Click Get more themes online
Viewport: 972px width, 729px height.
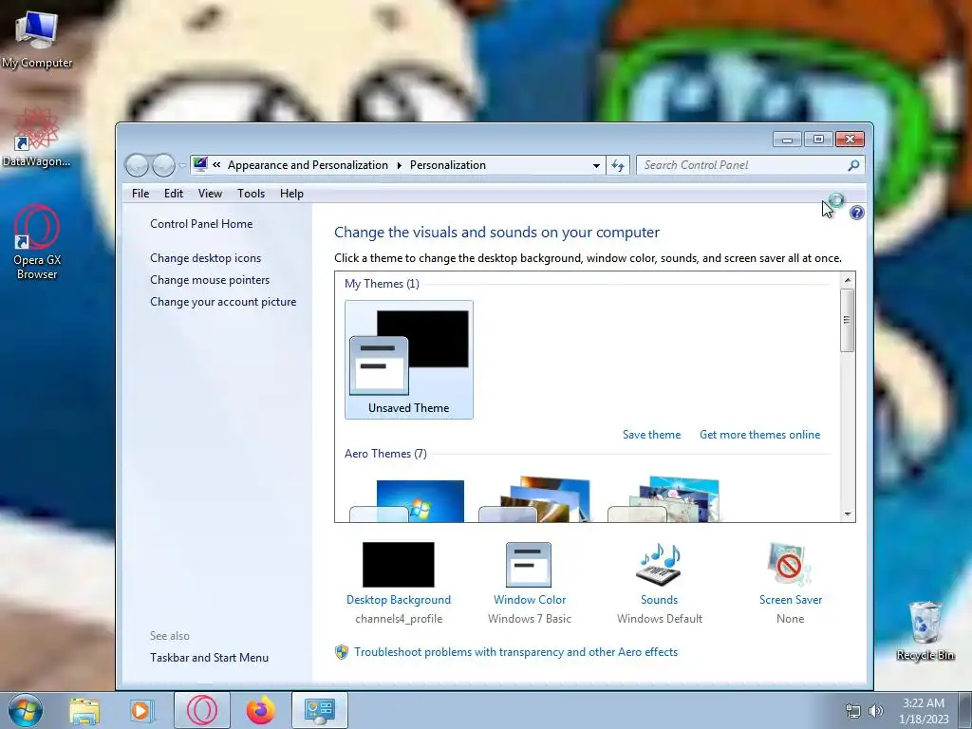760,435
